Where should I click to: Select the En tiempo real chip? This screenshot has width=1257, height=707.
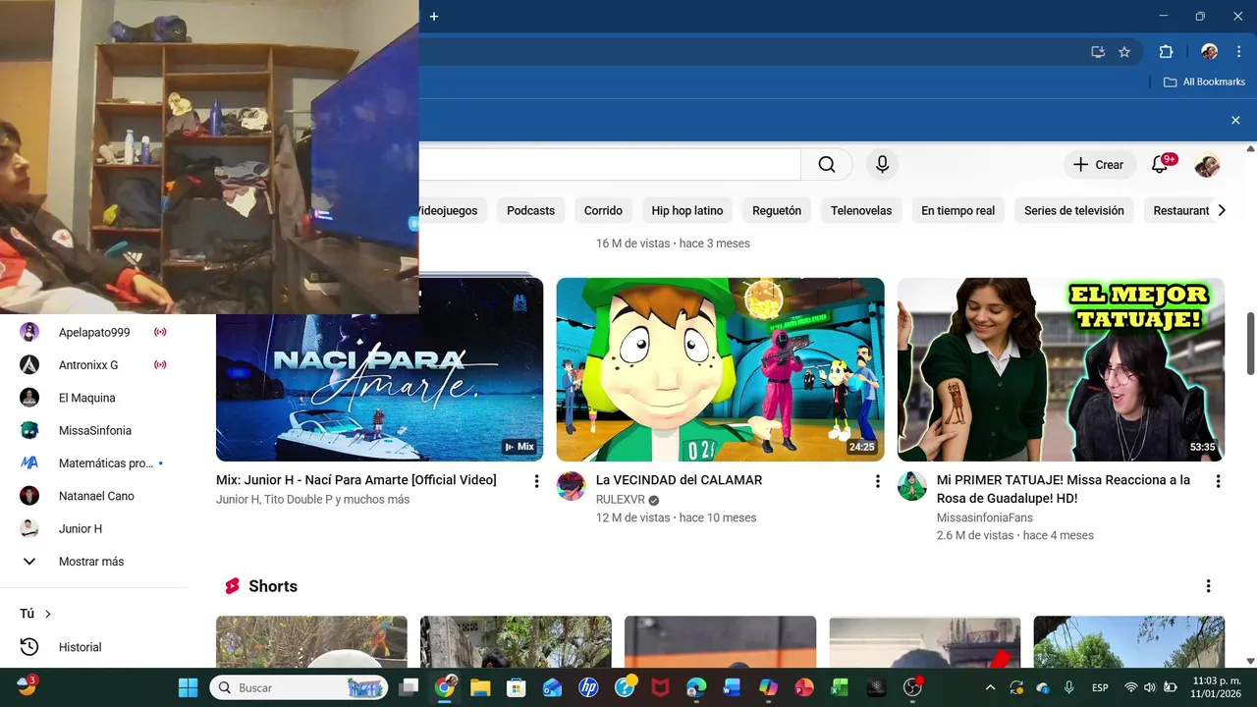(957, 210)
